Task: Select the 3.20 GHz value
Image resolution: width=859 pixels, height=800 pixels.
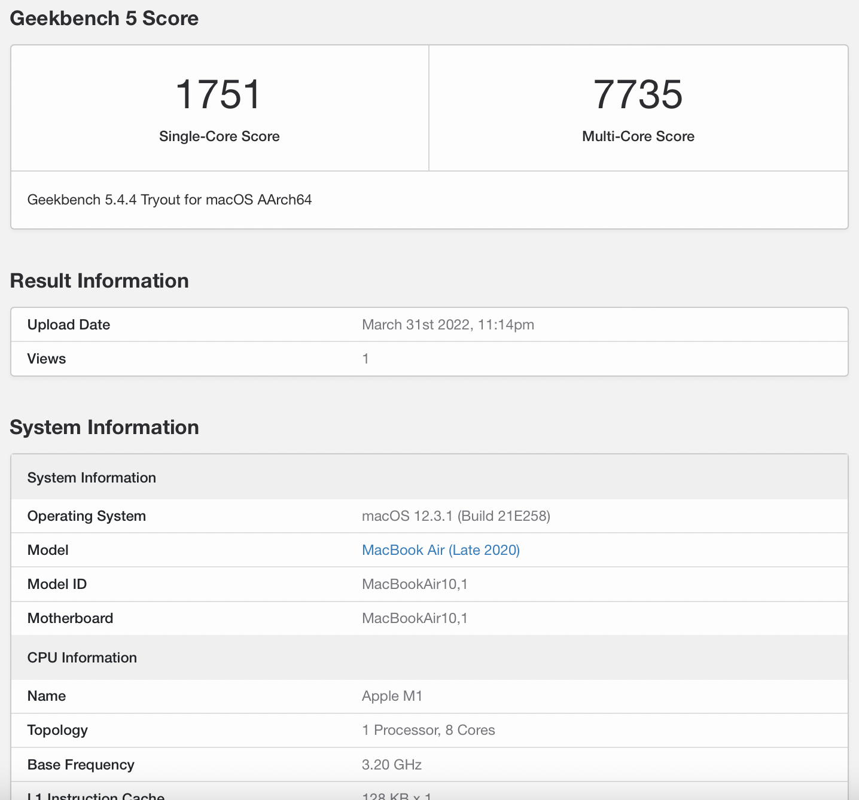Action: click(392, 765)
